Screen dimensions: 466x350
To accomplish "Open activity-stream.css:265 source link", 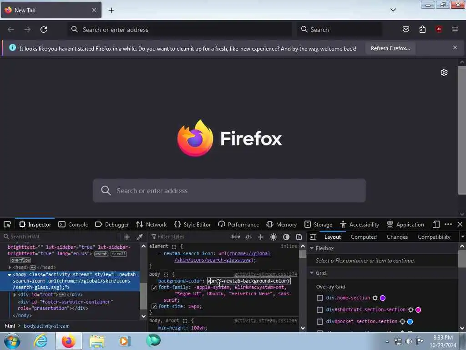I will pos(265,320).
